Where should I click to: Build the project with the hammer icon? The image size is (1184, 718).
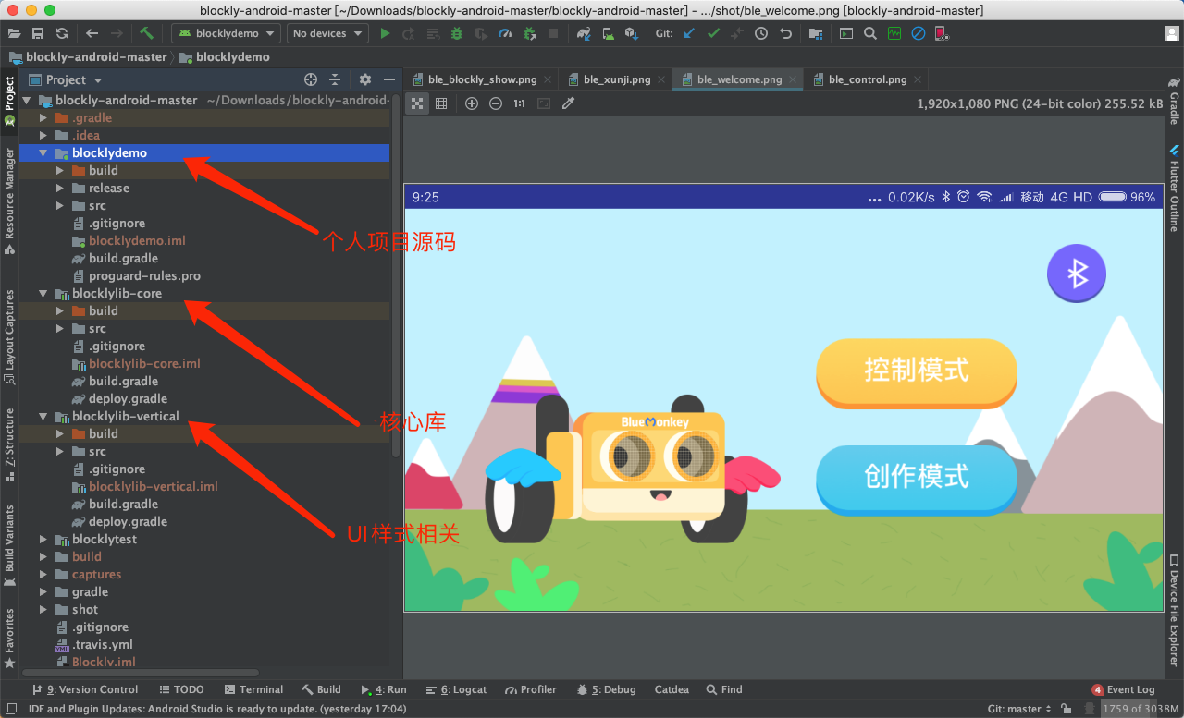pyautogui.click(x=146, y=33)
